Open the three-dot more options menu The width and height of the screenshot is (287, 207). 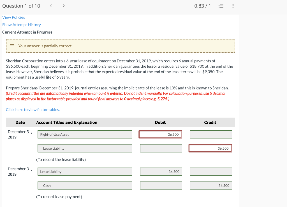coord(233,6)
